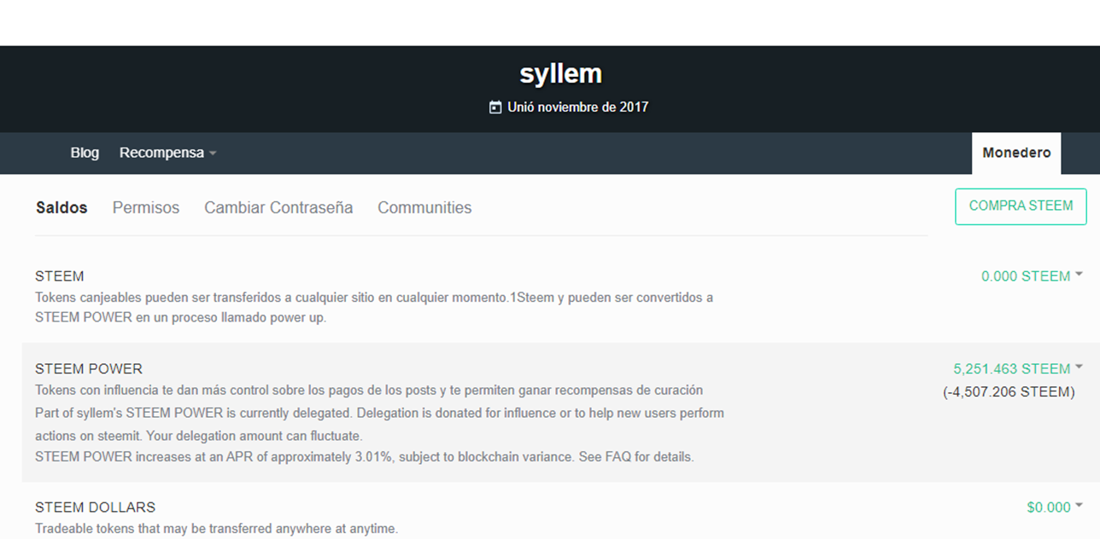
Task: Open the Communities sub-tab
Action: tap(424, 207)
